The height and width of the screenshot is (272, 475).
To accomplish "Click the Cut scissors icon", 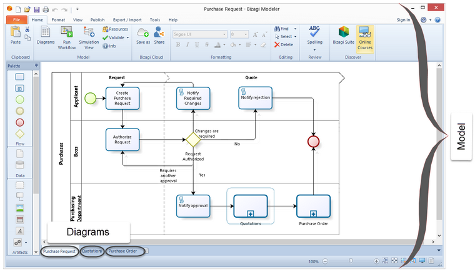I will click(x=27, y=29).
